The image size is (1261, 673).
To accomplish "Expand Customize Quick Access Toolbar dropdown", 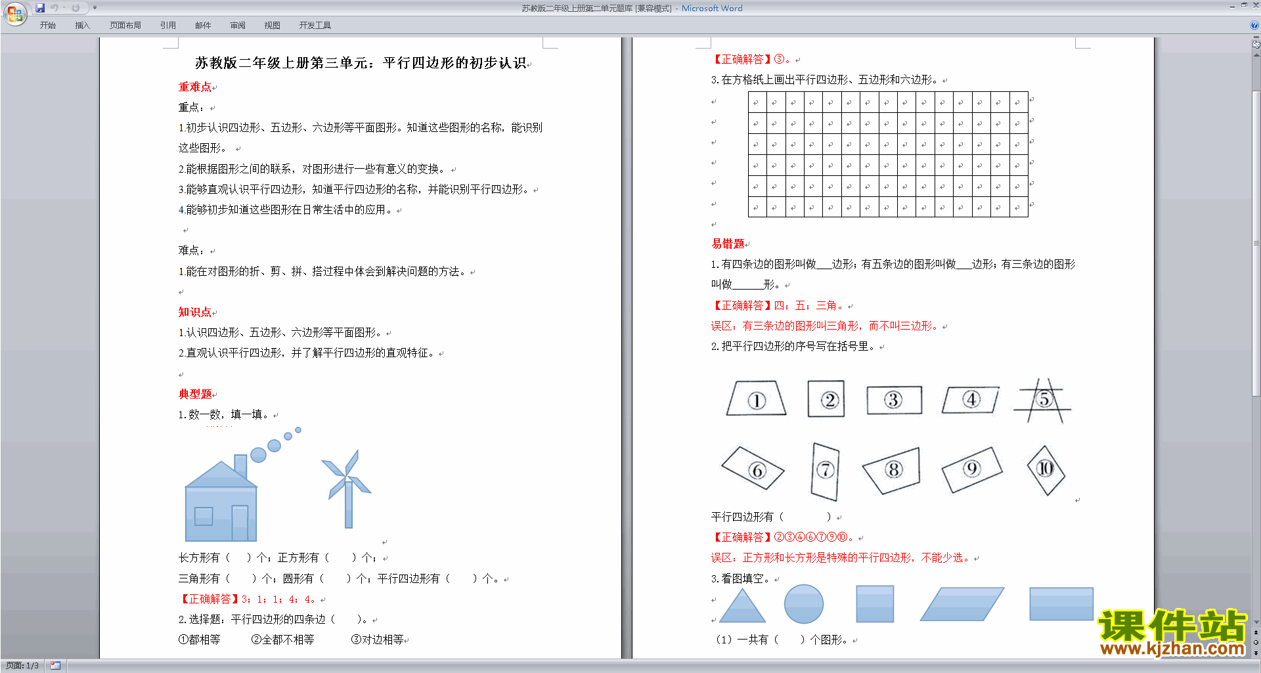I will [95, 8].
